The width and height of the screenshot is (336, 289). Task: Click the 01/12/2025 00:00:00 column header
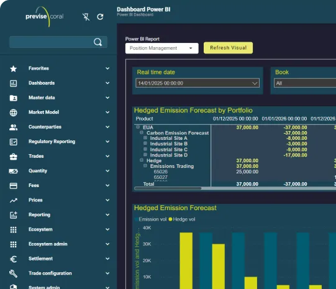[x=235, y=119]
